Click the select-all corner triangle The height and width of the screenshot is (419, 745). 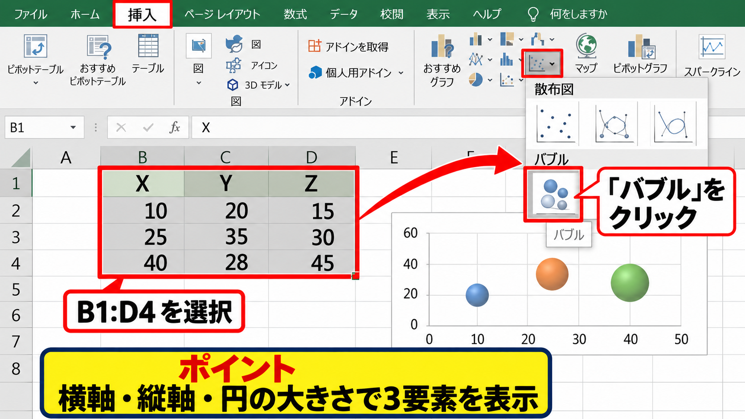pos(20,158)
